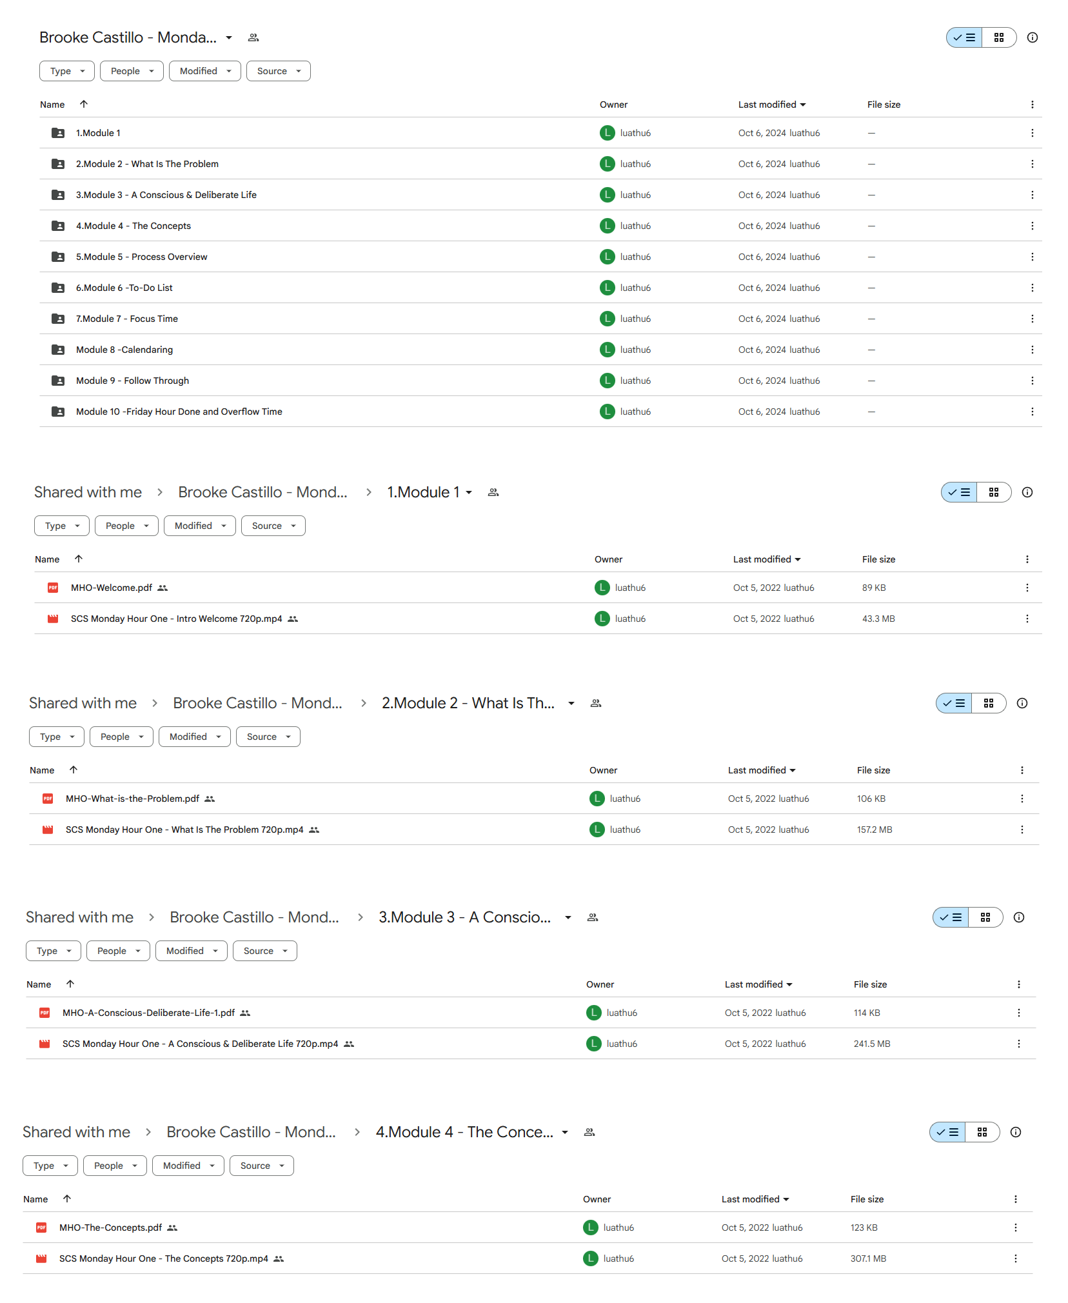
Task: View details info icon in 1.Module 1 view
Action: [x=1027, y=492]
